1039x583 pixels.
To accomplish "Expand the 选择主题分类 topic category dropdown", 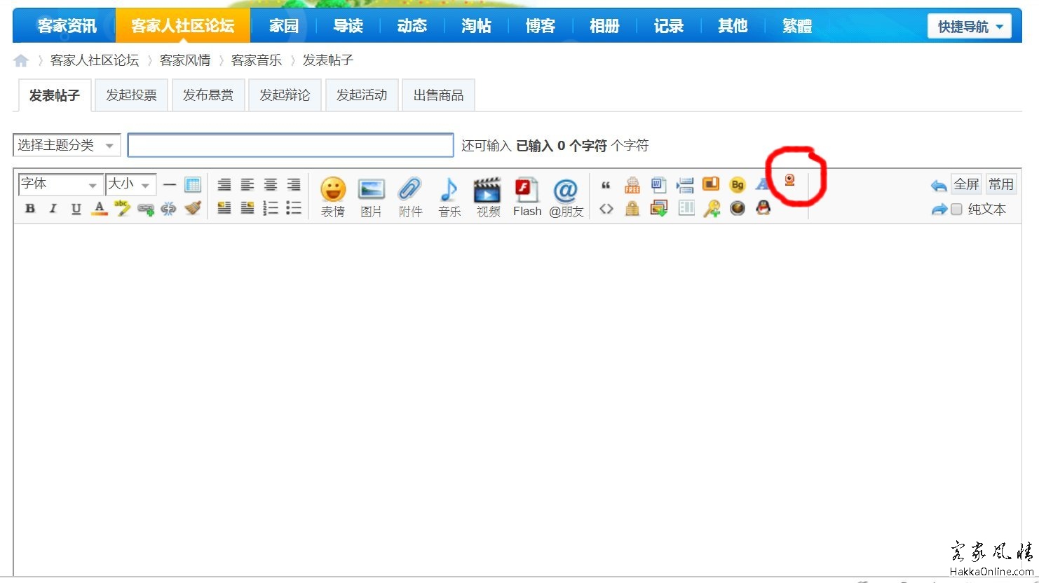I will click(67, 145).
